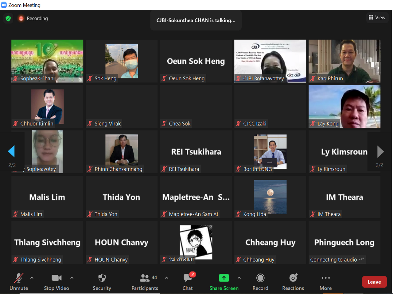Click the gray right gallery page arrow

pyautogui.click(x=380, y=151)
